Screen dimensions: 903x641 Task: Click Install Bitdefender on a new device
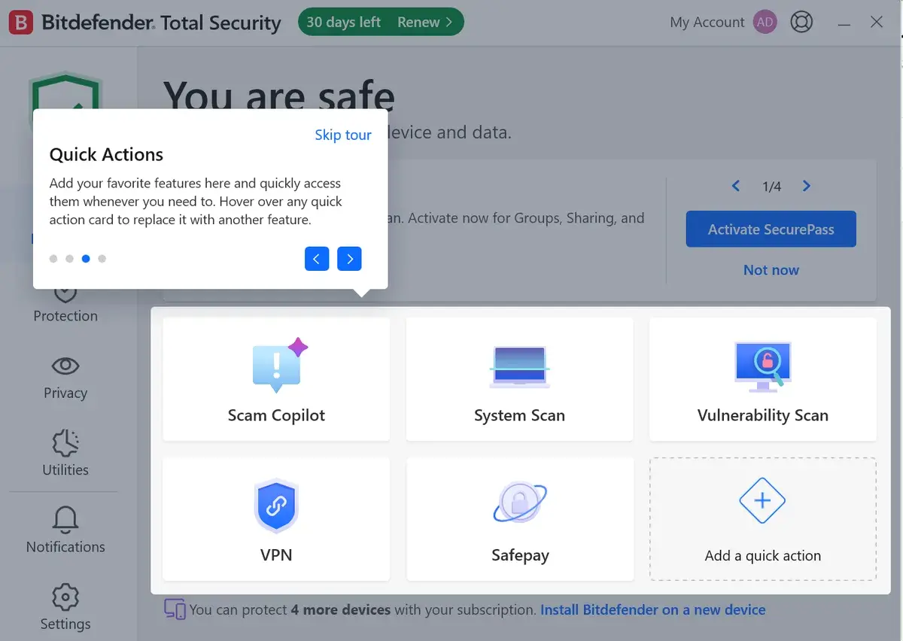tap(652, 609)
